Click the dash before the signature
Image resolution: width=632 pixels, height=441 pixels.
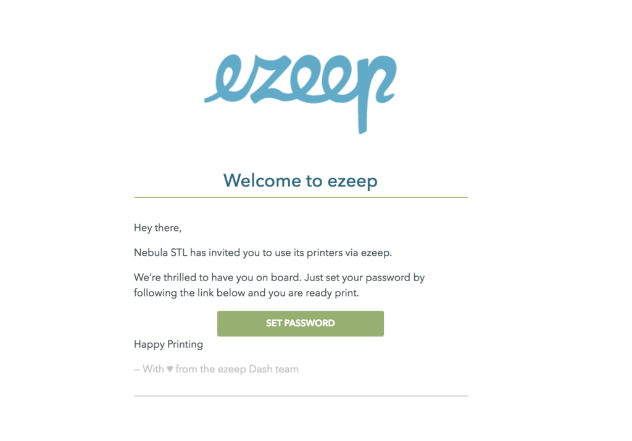click(x=136, y=369)
